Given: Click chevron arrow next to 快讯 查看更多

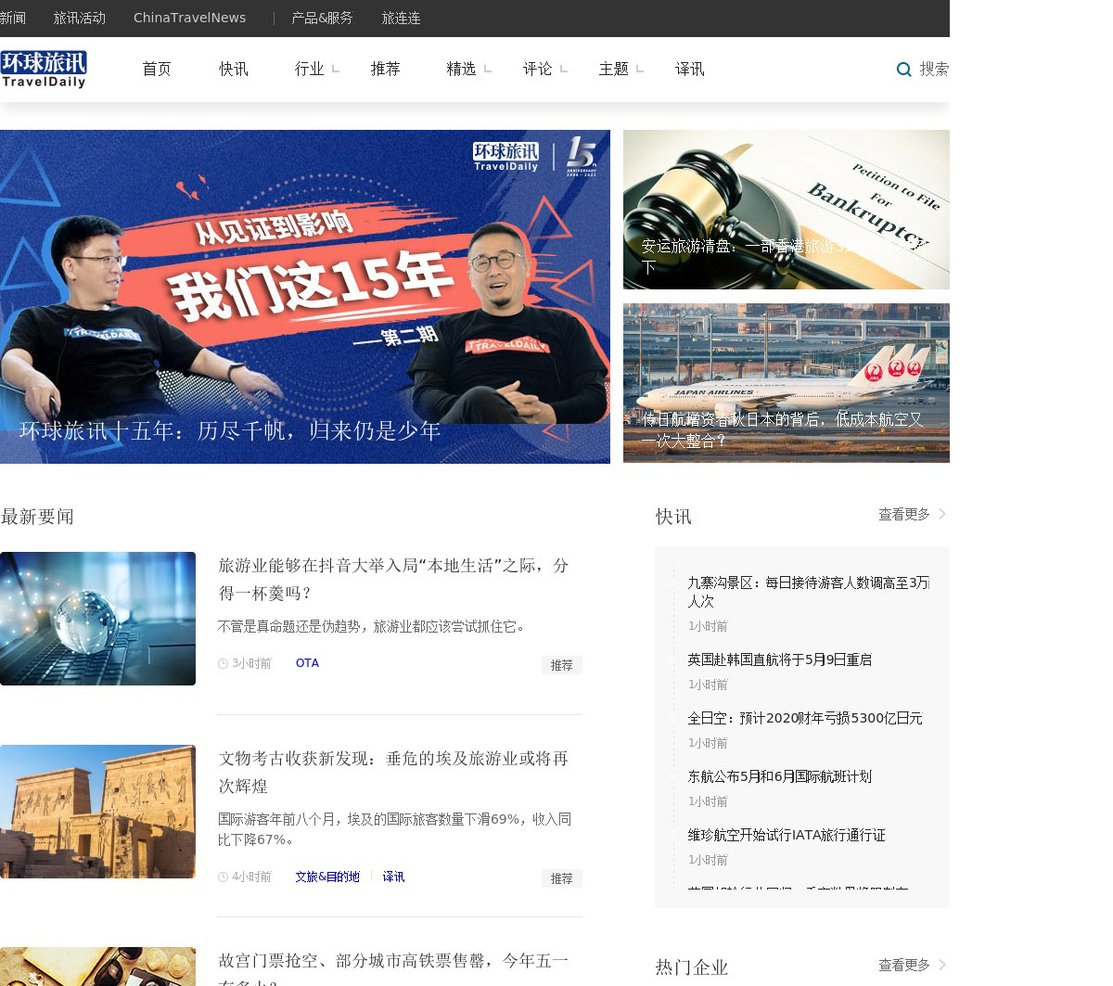Looking at the screenshot, I should point(941,514).
